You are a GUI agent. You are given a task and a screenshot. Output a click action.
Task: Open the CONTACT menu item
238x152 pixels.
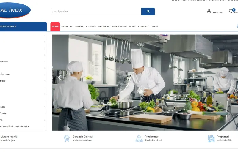(x=143, y=26)
